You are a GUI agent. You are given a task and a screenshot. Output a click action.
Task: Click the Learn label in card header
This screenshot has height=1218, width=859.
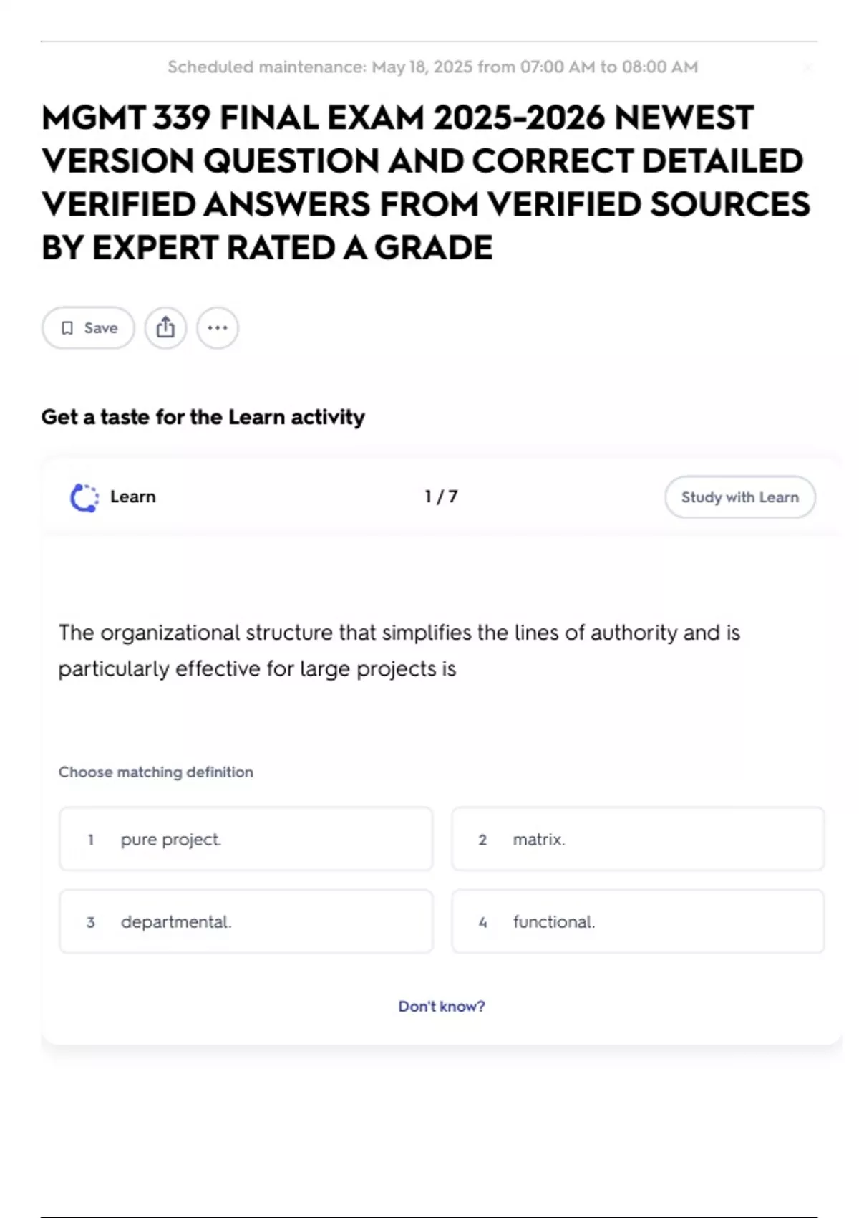click(133, 497)
